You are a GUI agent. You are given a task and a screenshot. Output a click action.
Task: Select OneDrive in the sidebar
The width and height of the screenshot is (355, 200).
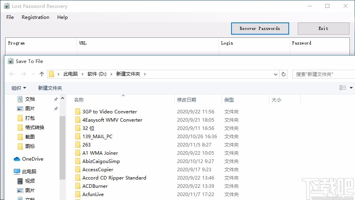[x=28, y=159]
